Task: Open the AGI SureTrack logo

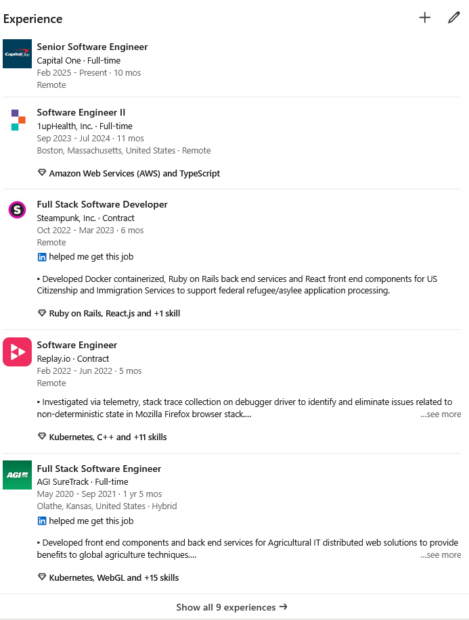Action: (x=17, y=475)
